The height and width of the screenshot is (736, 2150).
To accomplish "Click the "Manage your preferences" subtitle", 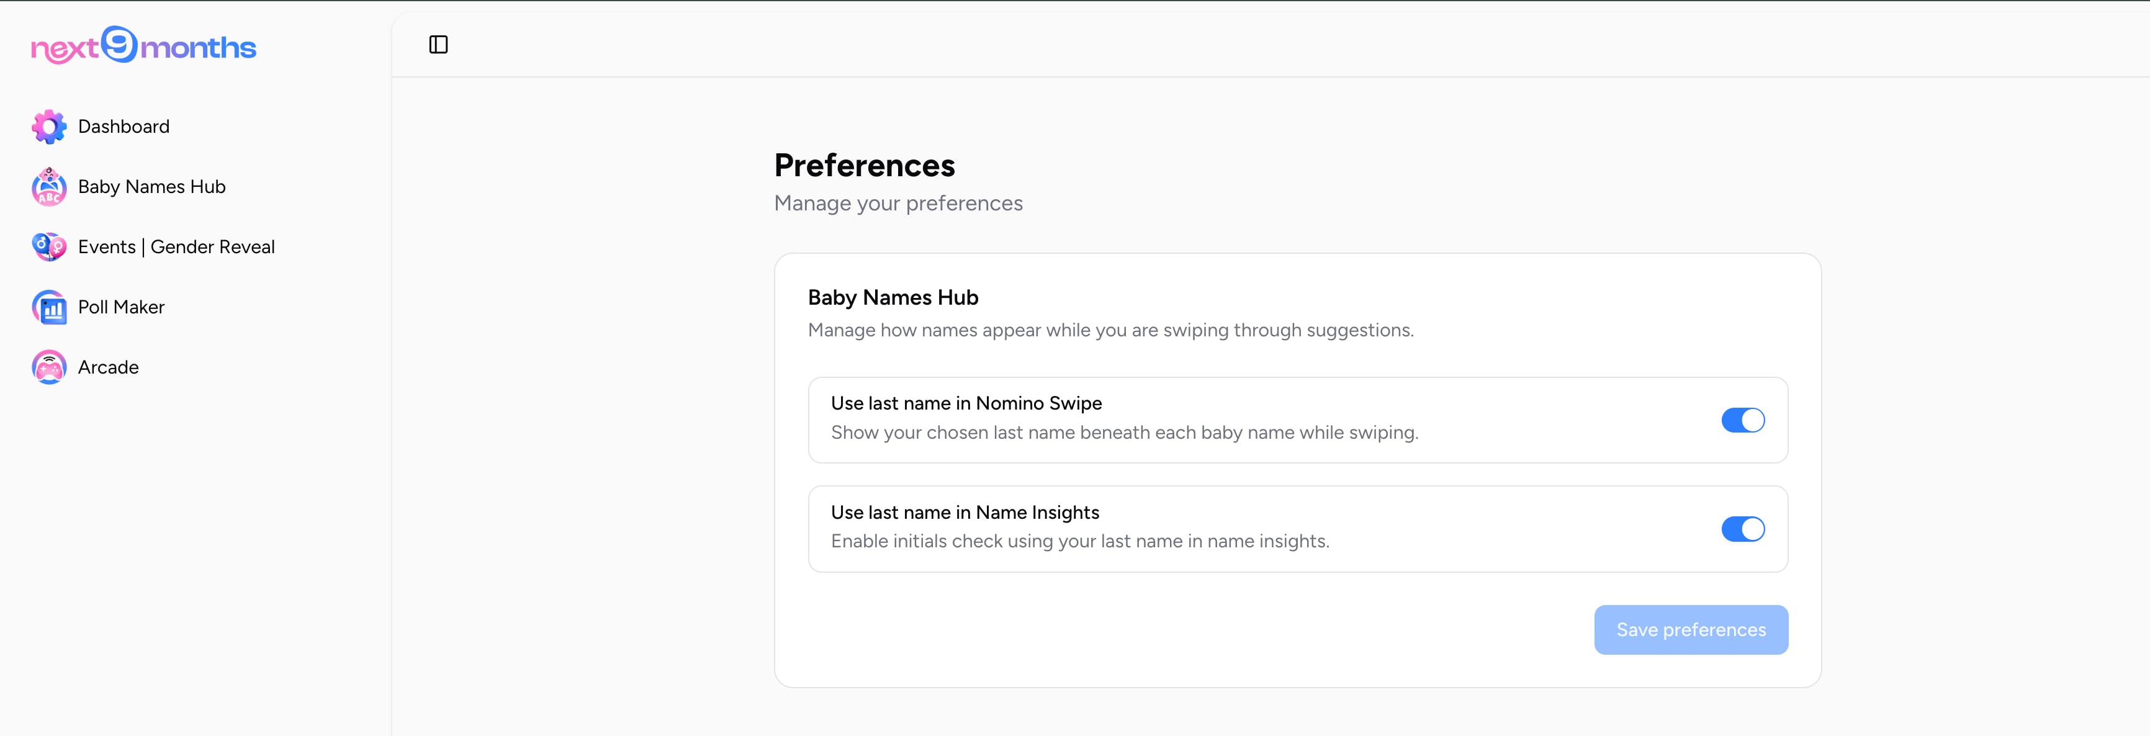I will [x=898, y=204].
